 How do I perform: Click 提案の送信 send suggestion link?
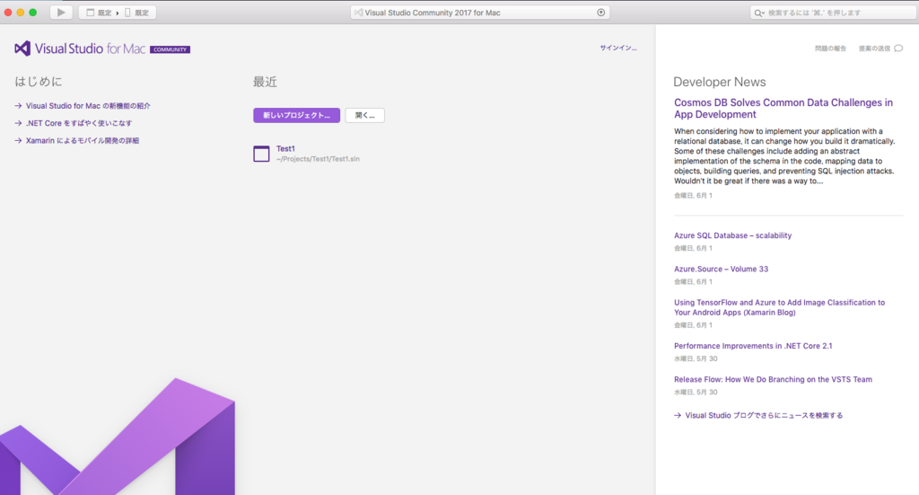pyautogui.click(x=874, y=49)
